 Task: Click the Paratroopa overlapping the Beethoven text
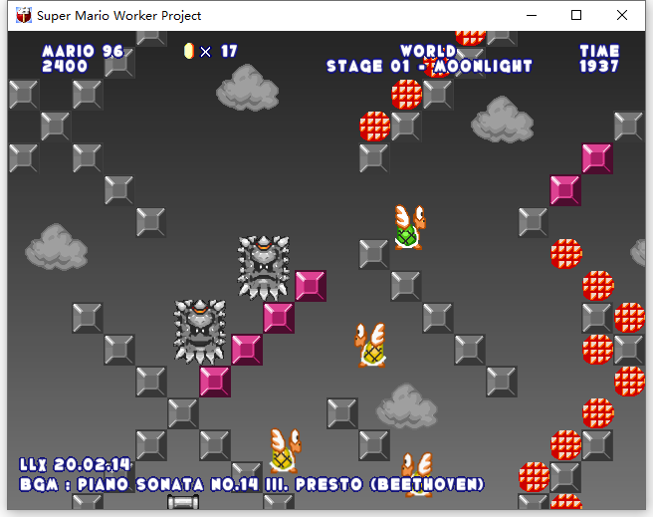pos(417,474)
